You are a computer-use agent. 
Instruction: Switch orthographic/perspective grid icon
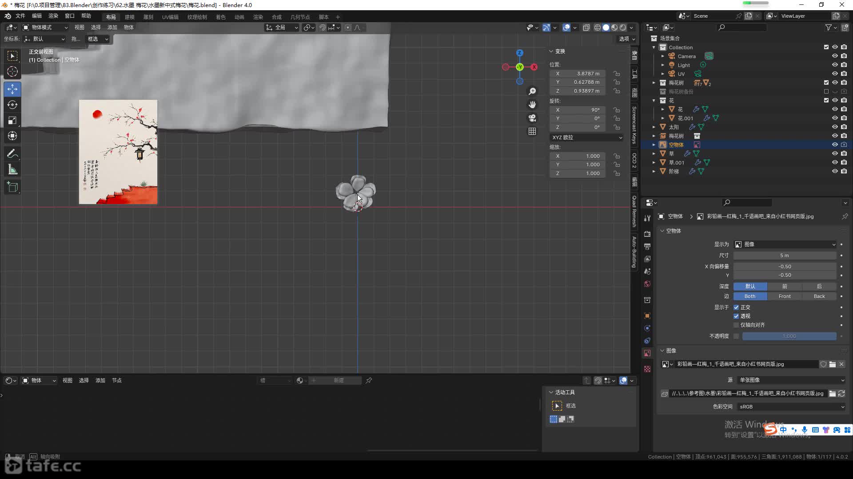click(532, 131)
